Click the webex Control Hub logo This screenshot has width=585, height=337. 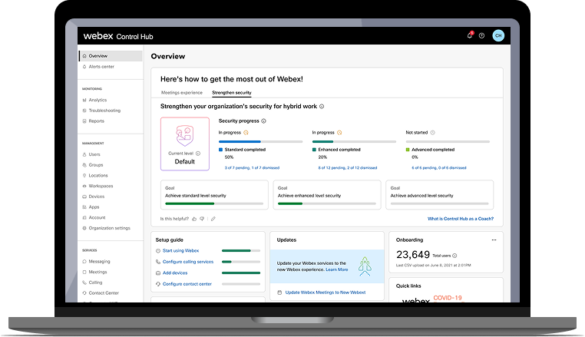pos(118,36)
